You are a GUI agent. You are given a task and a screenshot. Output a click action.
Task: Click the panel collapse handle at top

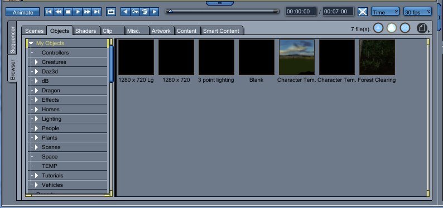coord(220,3)
